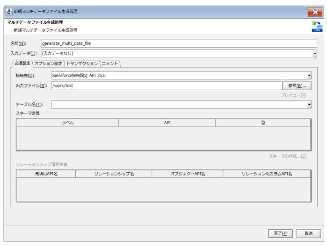327x246 pixels.
Task: Click the 元項目API名 column header
Action: pos(46,174)
